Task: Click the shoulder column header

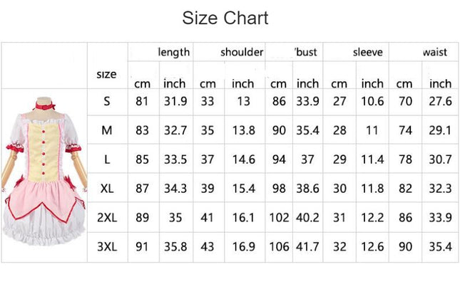Action: pyautogui.click(x=242, y=52)
